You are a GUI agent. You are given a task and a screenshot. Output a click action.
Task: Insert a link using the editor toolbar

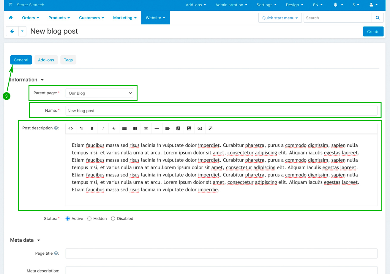[146, 129]
